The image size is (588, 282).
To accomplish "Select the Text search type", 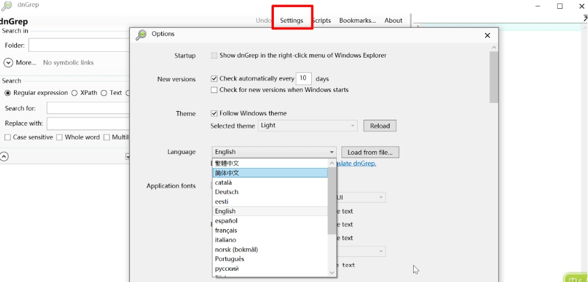I will (104, 93).
